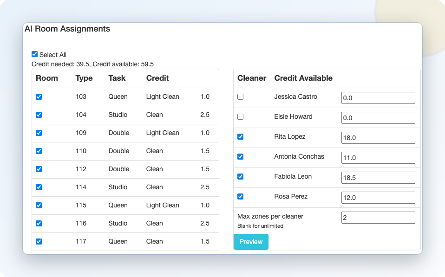The width and height of the screenshot is (445, 277).
Task: Click the name Jessica Castro
Action: (296, 97)
